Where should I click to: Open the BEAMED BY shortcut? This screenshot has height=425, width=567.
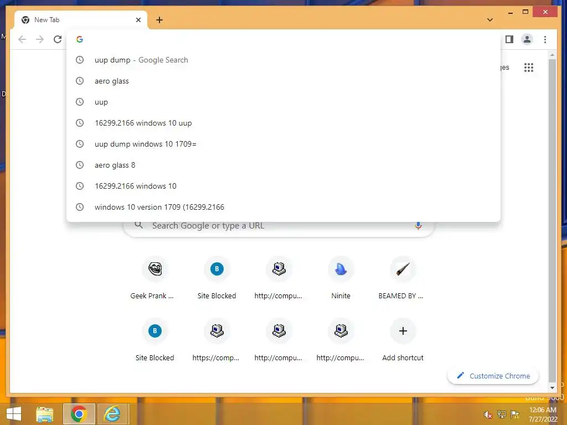pyautogui.click(x=403, y=278)
